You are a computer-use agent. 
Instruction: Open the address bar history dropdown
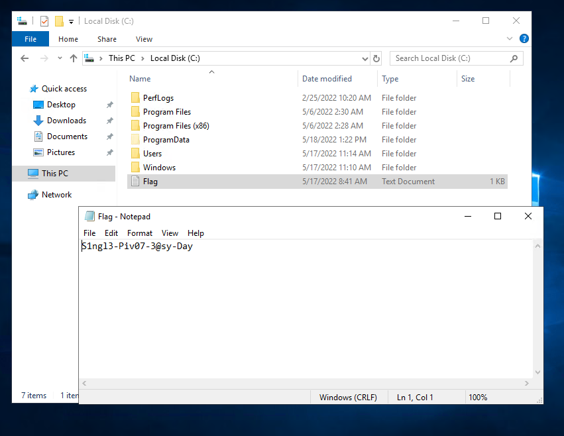[365, 58]
